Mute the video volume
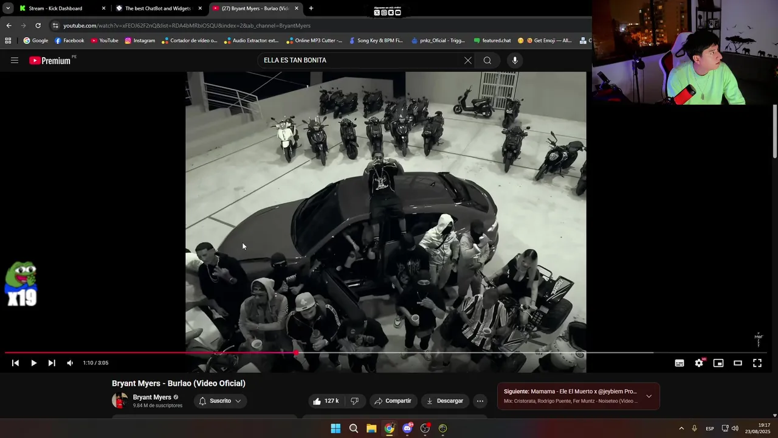The image size is (778, 438). [x=70, y=363]
